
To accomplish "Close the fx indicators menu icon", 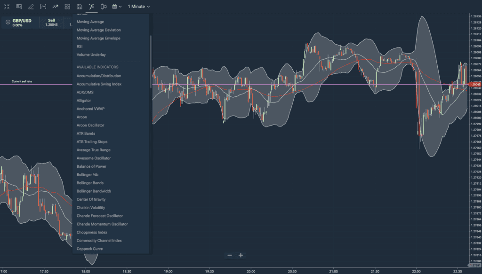I will click(91, 7).
